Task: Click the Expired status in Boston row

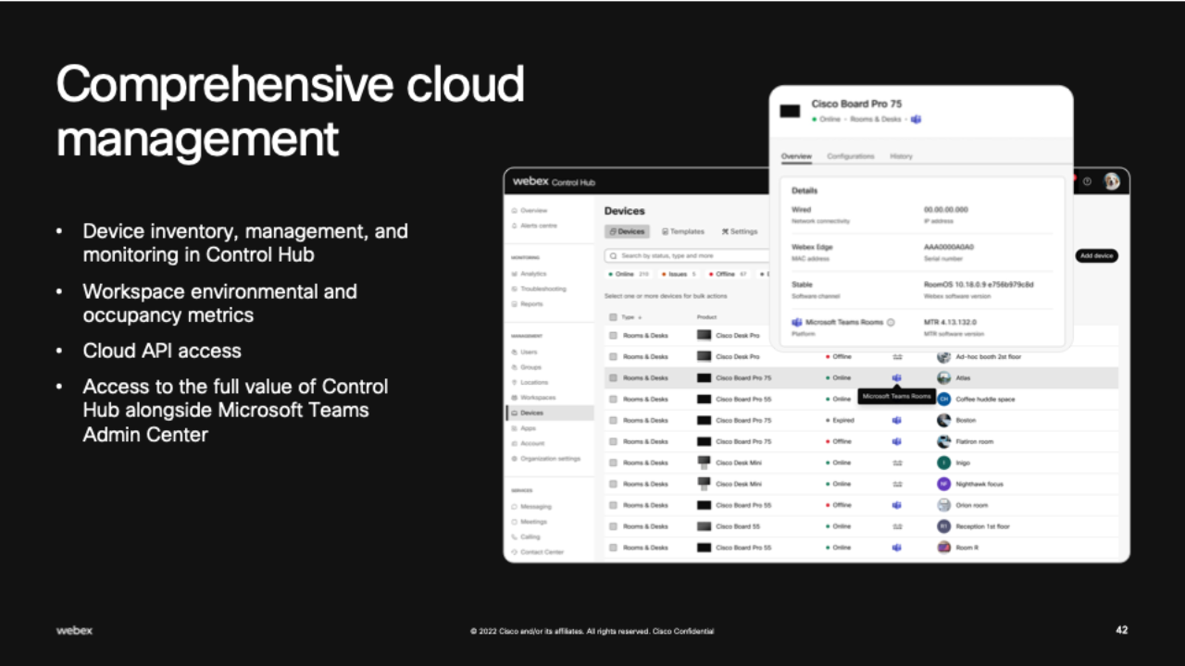Action: (842, 420)
